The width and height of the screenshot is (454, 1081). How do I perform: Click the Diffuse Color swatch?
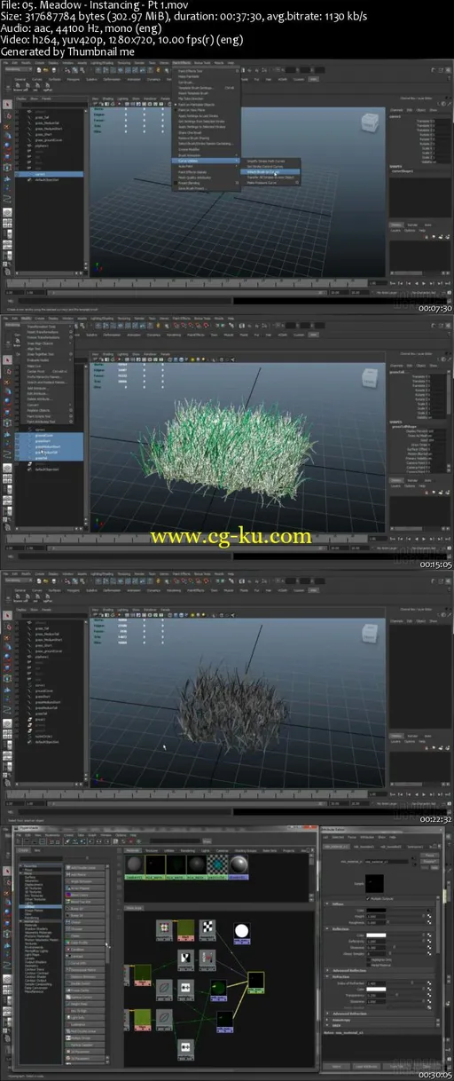tap(376, 910)
